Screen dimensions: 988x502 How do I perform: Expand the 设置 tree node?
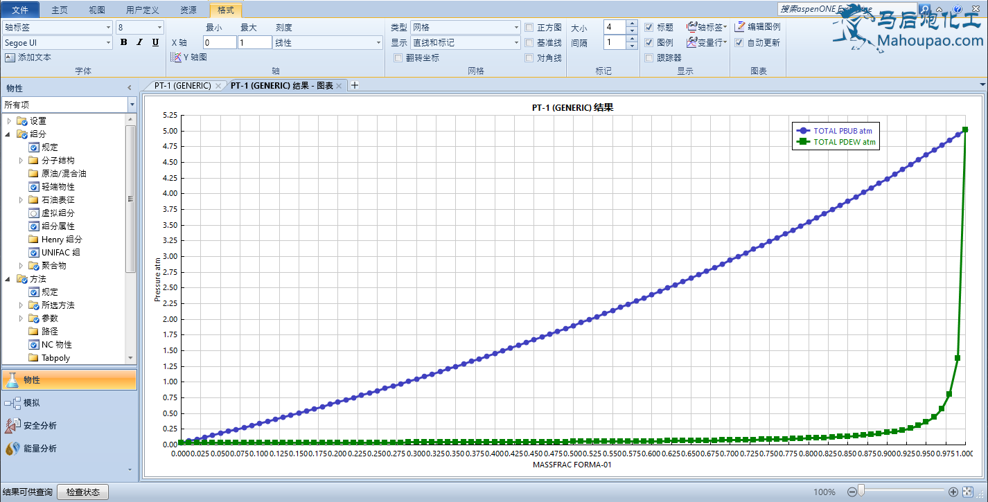9,121
